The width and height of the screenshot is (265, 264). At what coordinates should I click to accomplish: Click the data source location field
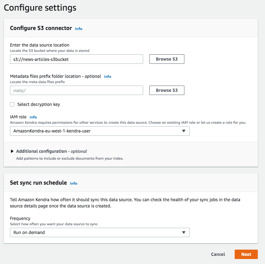click(x=76, y=59)
